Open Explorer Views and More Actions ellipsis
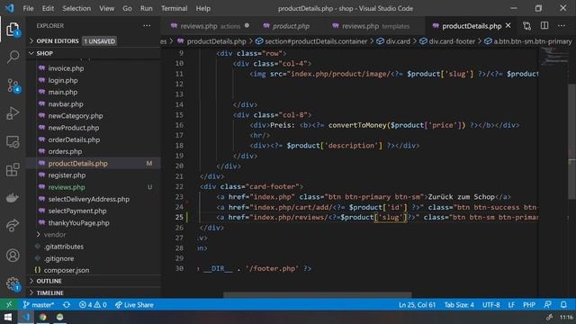Screen dimensions: 576x324 point(147,26)
